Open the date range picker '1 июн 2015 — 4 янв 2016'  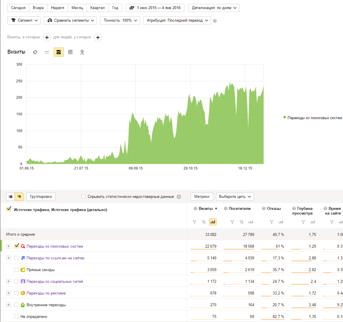(x=155, y=8)
